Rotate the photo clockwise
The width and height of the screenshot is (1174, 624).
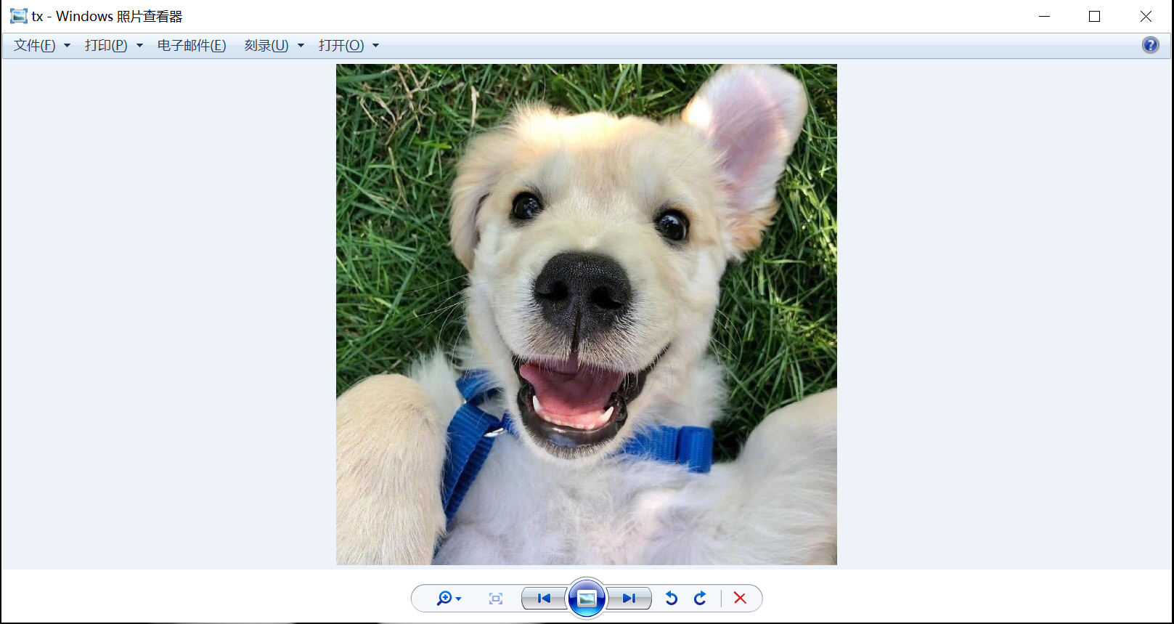700,599
